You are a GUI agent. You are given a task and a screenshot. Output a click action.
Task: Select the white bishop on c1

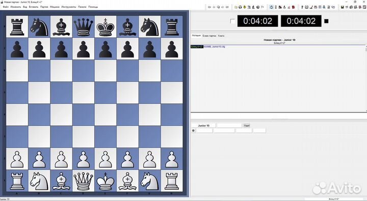click(x=61, y=181)
